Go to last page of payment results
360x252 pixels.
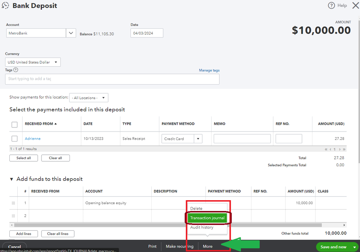click(344, 149)
